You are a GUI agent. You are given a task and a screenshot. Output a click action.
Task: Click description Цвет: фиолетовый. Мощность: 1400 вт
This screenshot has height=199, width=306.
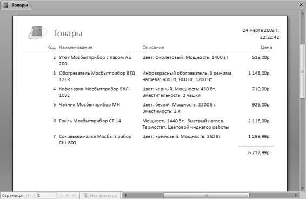click(185, 57)
